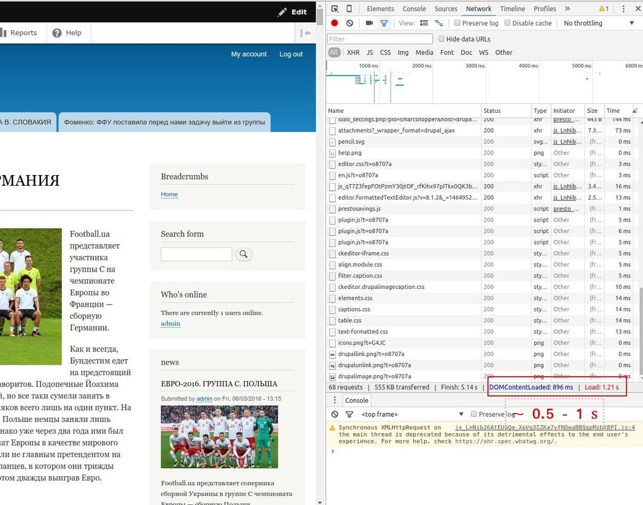The height and width of the screenshot is (505, 643).
Task: Open the Фоменко ФФУ news tab
Action: tap(165, 122)
